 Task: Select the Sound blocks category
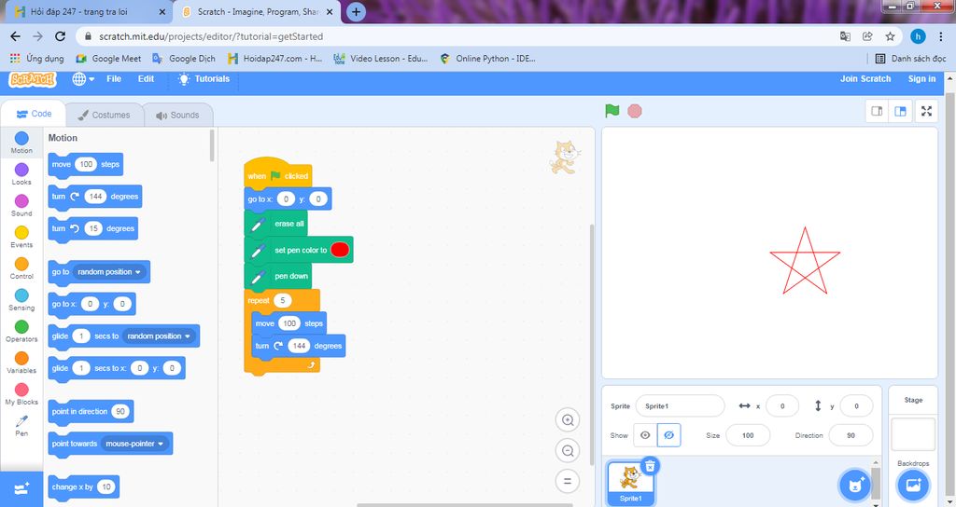click(x=21, y=206)
